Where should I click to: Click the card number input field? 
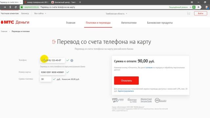tap(52, 72)
